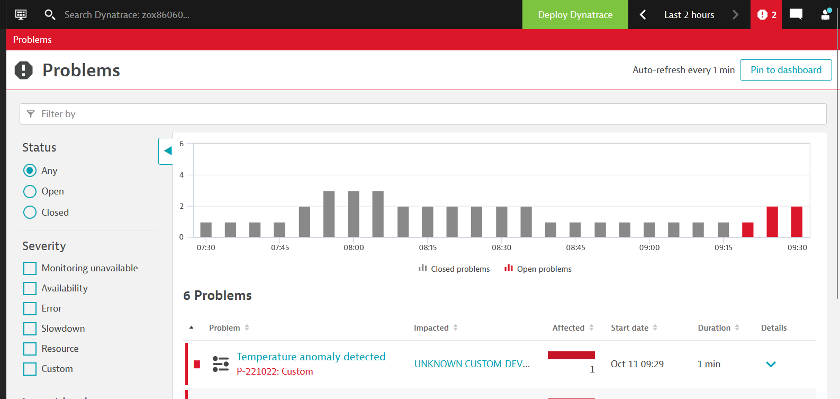This screenshot has width=840, height=399.
Task: Go to next timeframe arrow
Action: [x=735, y=14]
